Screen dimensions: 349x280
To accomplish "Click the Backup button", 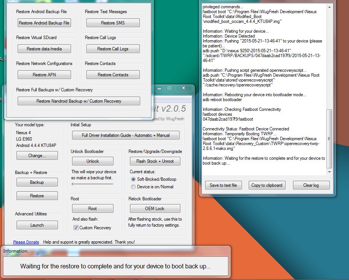I will coord(37,182).
